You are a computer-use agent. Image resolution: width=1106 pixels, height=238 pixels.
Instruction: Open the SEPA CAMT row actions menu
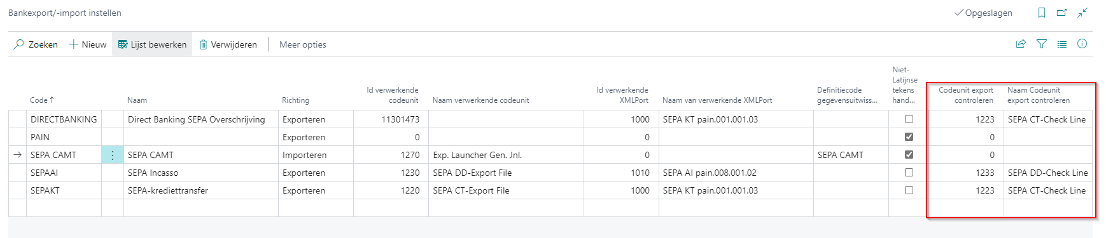(x=113, y=155)
